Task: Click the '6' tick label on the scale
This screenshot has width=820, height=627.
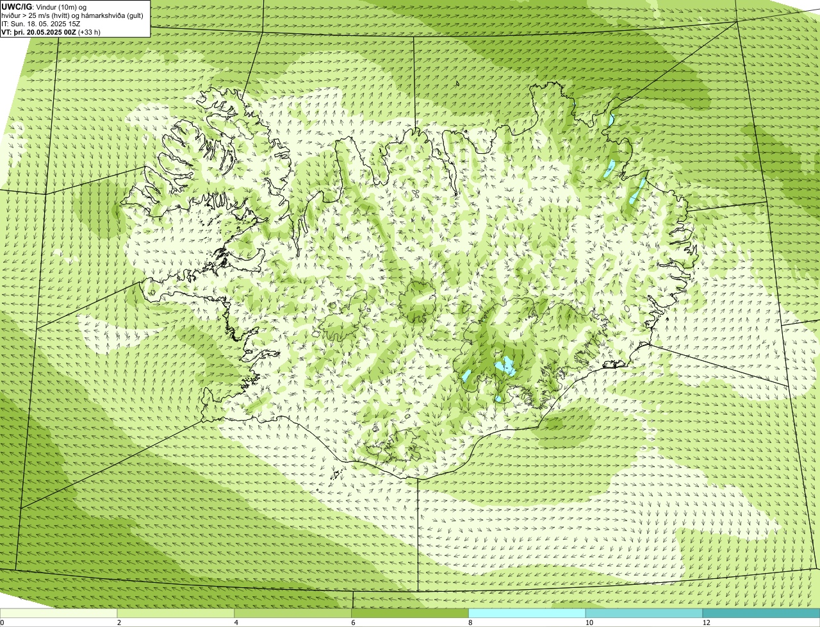Action: [353, 623]
